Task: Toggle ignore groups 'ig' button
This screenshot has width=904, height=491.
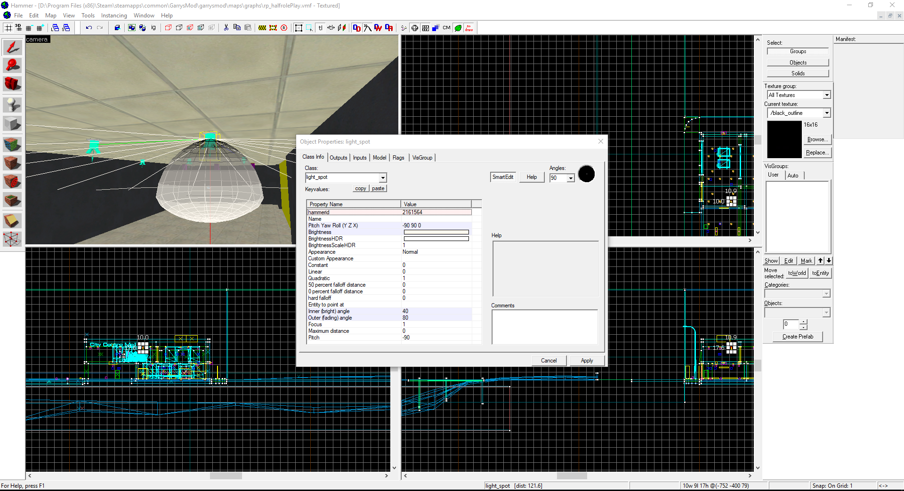Action: coord(153,28)
